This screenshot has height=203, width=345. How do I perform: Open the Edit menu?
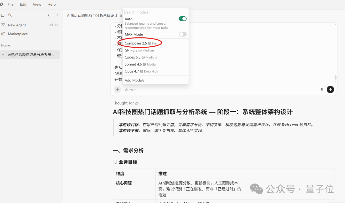[23, 4]
